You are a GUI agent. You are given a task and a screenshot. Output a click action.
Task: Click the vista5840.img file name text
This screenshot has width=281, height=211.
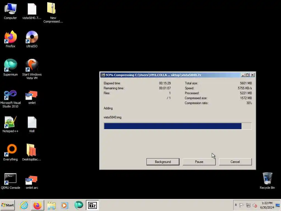112,117
